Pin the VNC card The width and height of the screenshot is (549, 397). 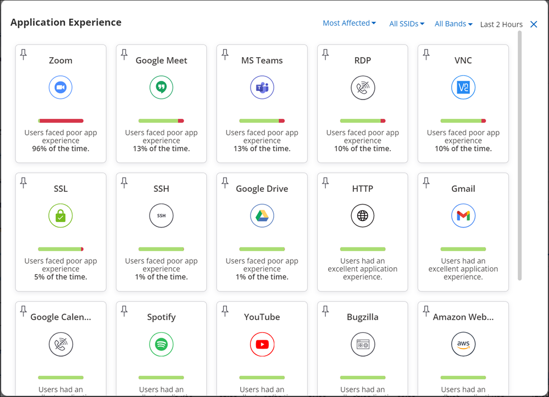tap(426, 54)
